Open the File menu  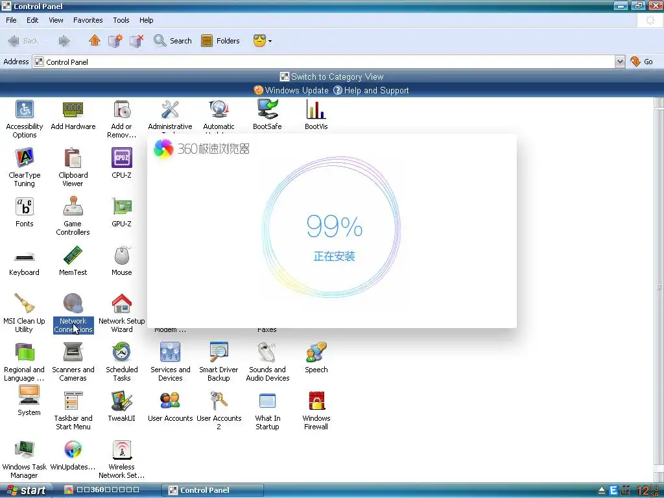click(x=11, y=20)
